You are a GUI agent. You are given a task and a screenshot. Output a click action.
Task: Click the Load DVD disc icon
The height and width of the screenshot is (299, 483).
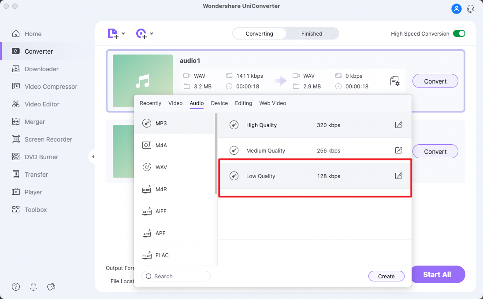(x=141, y=33)
